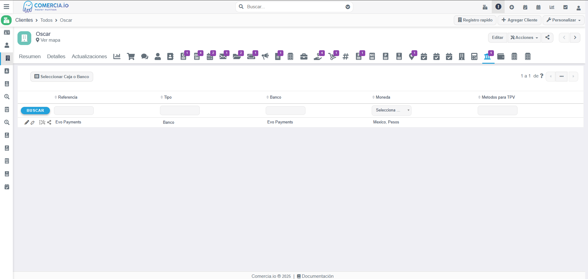Click the green Clientes module icon
The image size is (588, 279).
(x=6, y=20)
